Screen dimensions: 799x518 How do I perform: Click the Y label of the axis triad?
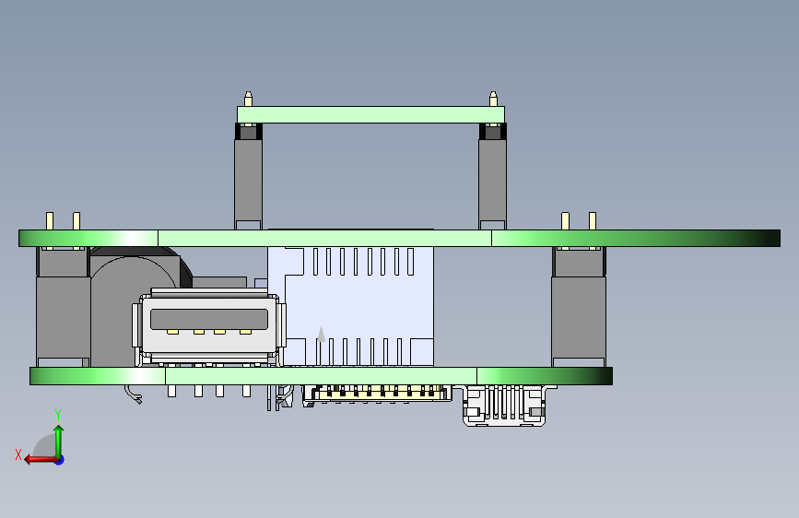coord(58,415)
